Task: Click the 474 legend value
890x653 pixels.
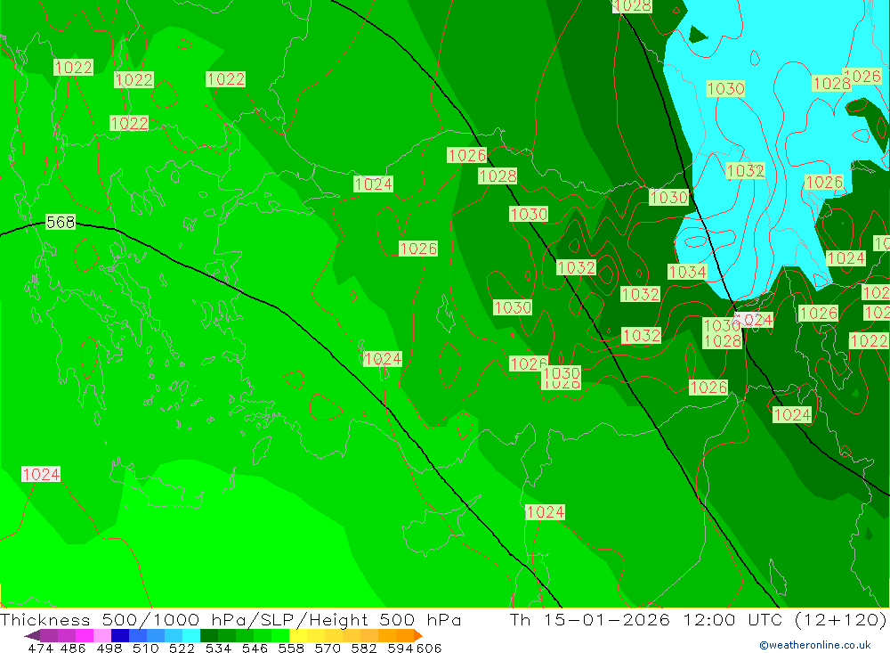Action: click(40, 648)
